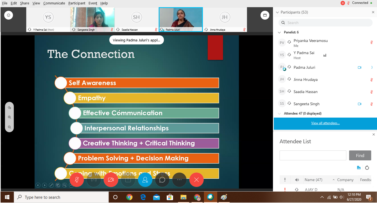
Task: Click the View all attendees link
Action: click(325, 123)
